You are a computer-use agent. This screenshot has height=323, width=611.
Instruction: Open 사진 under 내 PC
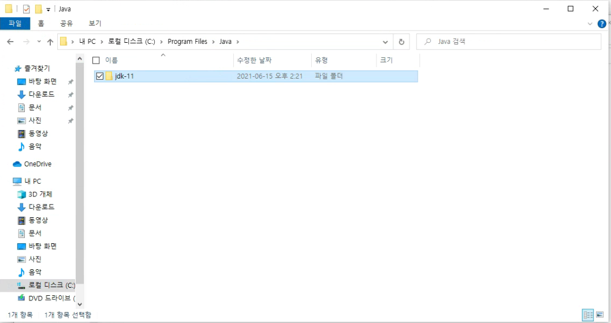tap(35, 259)
